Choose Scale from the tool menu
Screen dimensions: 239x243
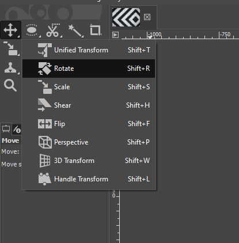[89, 87]
